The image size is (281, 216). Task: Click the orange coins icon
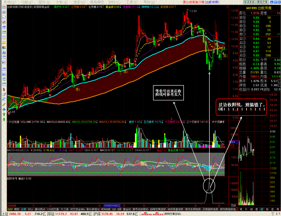(x=4, y=42)
